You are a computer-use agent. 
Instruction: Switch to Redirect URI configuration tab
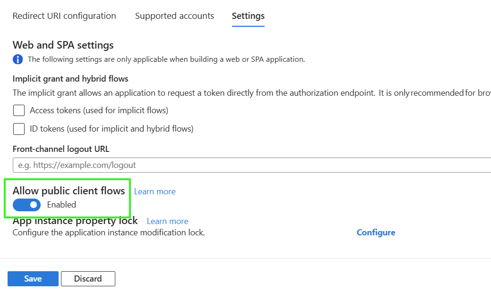click(x=64, y=16)
